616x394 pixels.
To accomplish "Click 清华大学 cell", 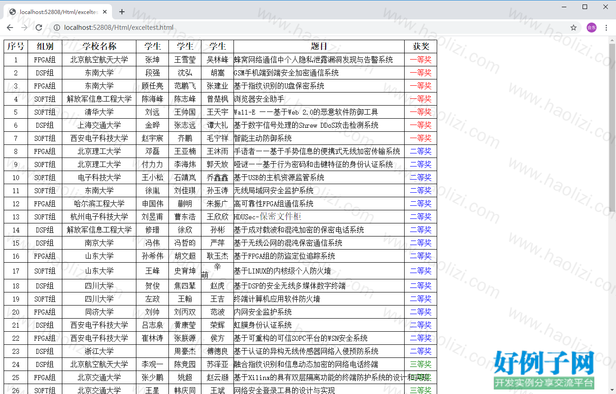I will click(x=99, y=112).
